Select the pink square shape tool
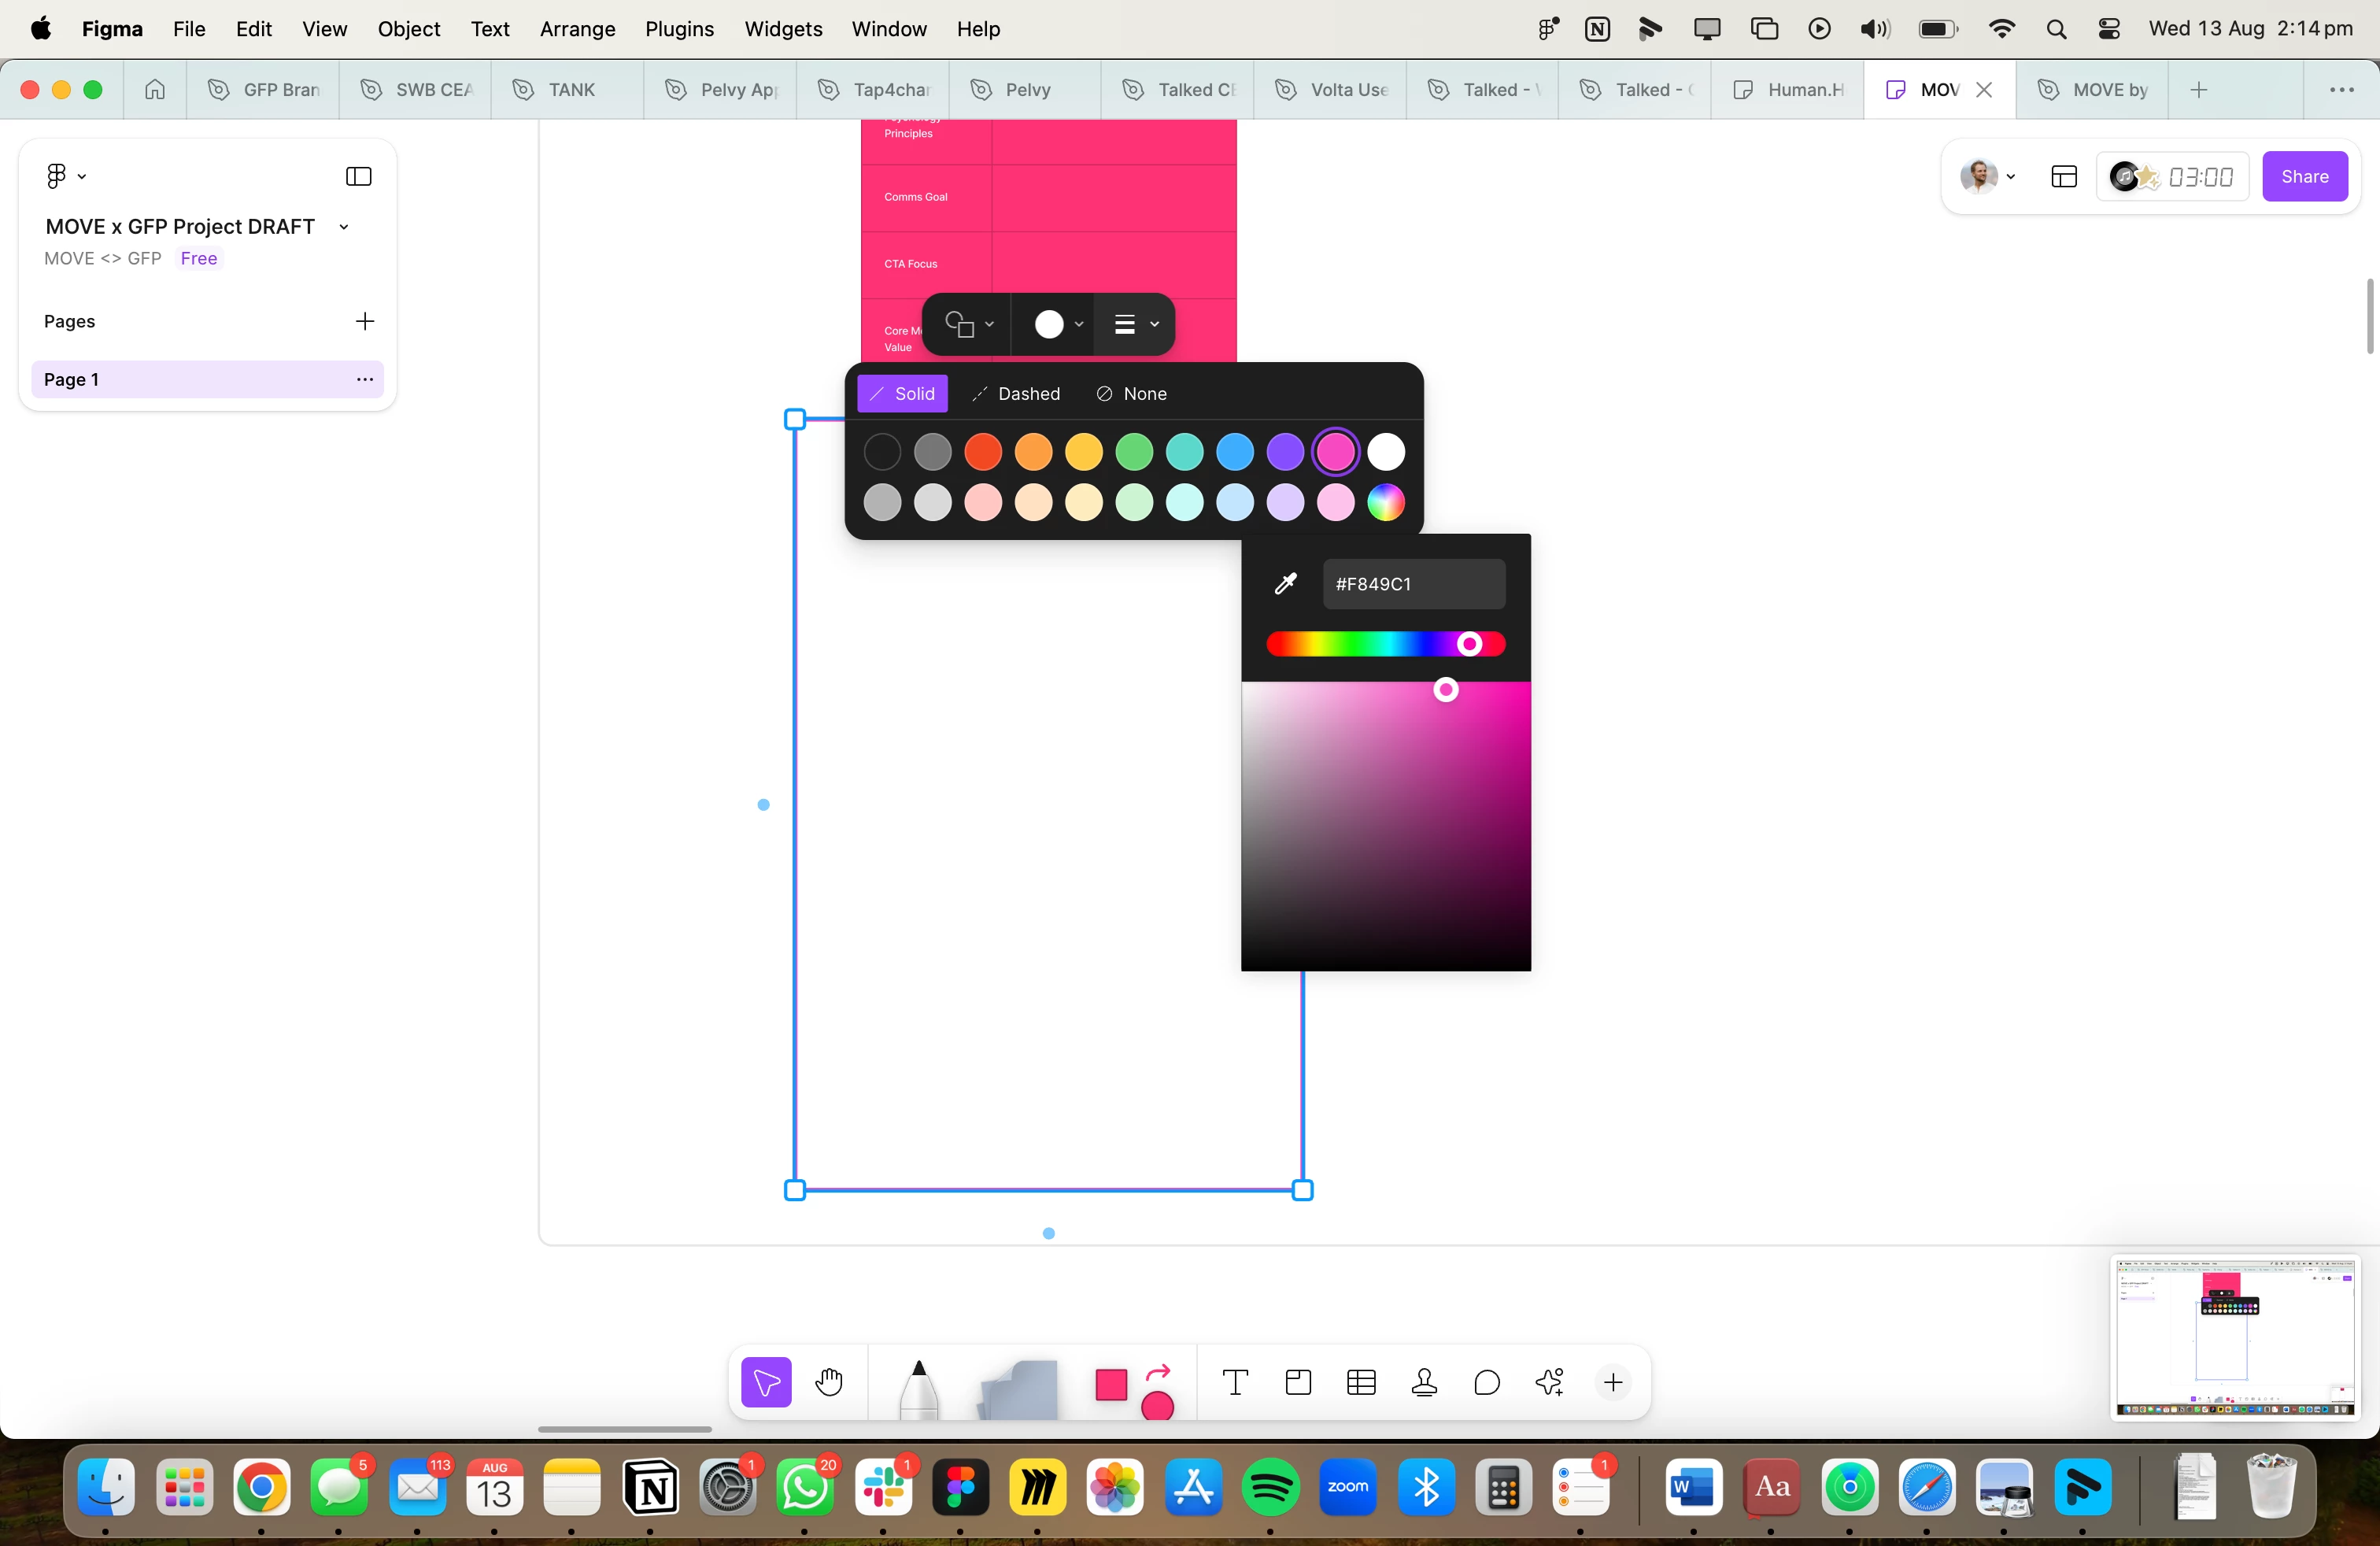 pyautogui.click(x=1111, y=1385)
